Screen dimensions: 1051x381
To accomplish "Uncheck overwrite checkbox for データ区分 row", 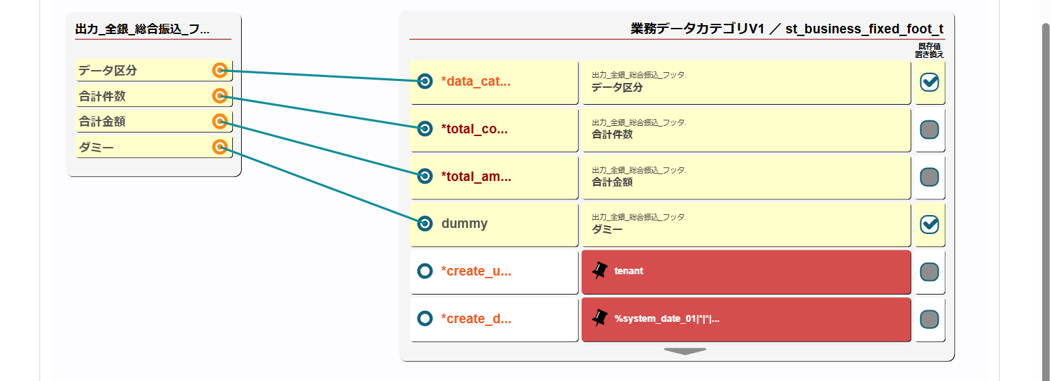I will (930, 82).
